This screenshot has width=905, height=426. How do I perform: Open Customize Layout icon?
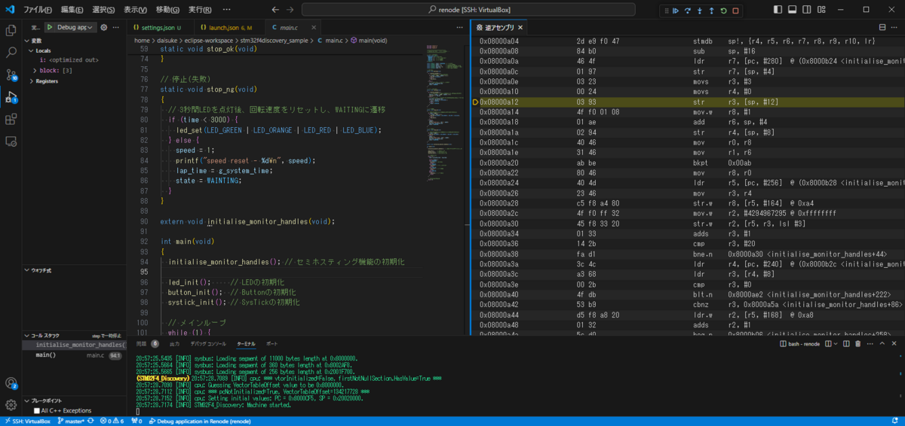pos(823,10)
